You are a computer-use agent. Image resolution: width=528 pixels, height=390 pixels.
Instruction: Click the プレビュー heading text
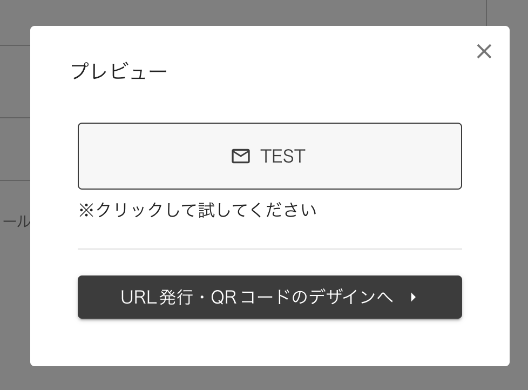click(119, 71)
